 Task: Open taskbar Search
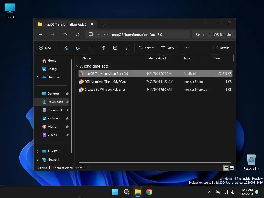[x=126, y=192]
